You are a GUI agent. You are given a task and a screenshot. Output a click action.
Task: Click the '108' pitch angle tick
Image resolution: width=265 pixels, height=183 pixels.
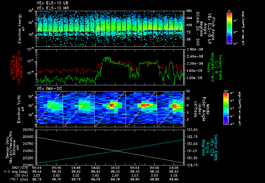[x=189, y=25]
